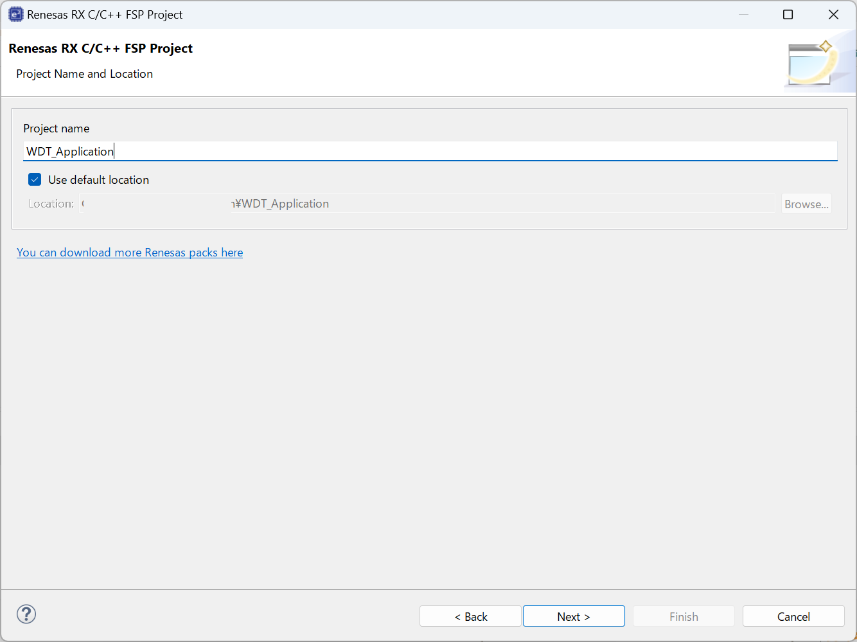Click the 'Project name' label
The image size is (857, 642).
pyautogui.click(x=57, y=129)
